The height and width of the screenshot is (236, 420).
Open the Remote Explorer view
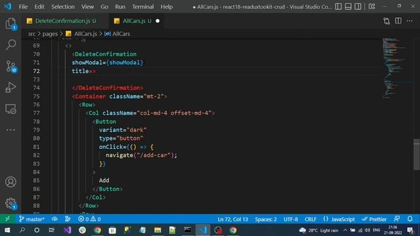coord(10,109)
